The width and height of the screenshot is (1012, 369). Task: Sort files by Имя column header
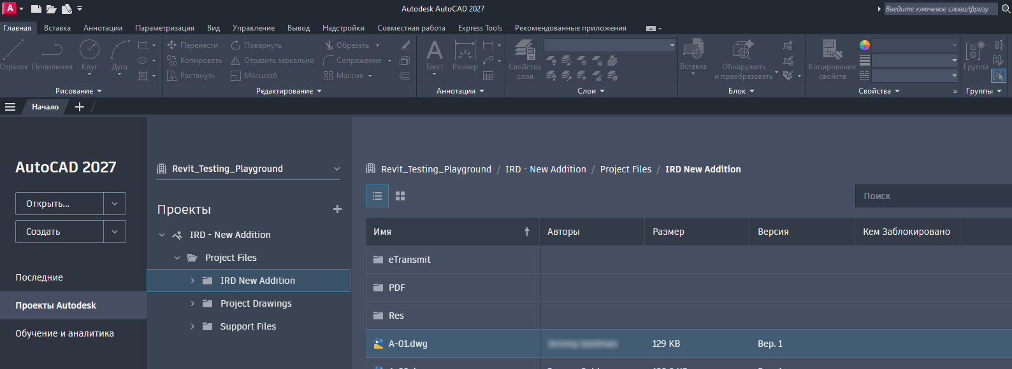tap(452, 232)
